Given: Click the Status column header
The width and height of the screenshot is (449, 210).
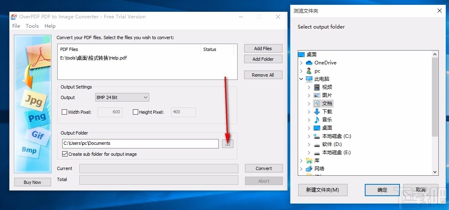Looking at the screenshot, I should tap(217, 49).
